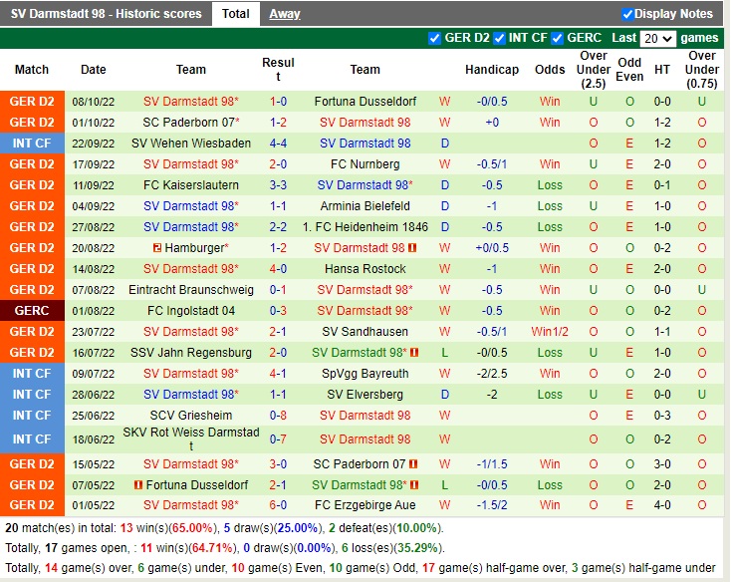Click the INT CF label in the SpVgg Bayreuth row

(x=32, y=374)
